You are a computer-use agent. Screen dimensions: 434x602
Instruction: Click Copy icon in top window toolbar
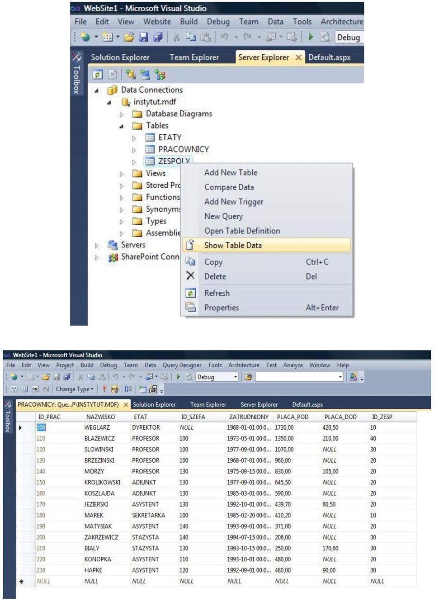click(191, 37)
